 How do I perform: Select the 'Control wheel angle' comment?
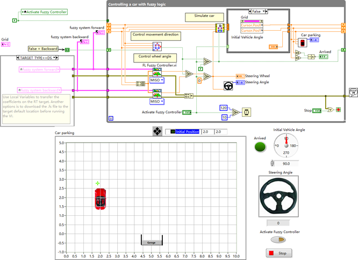click(155, 58)
